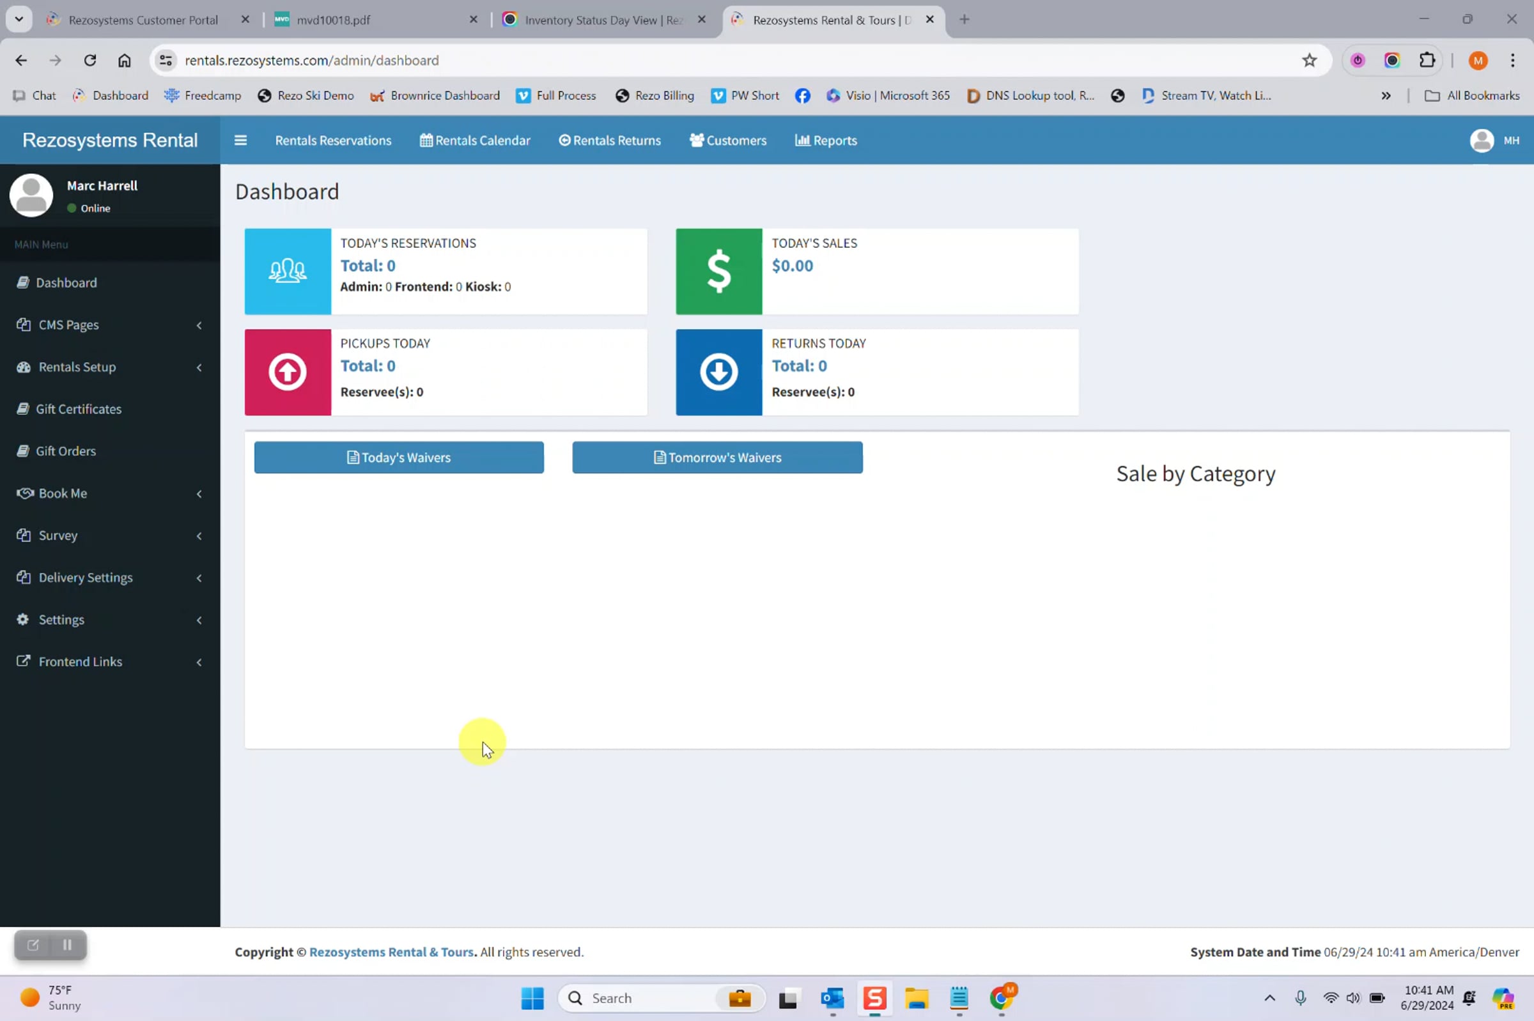Screen dimensions: 1534x1021
Task: Click Rezosystems Rental & Tours footer link
Action: (x=391, y=951)
